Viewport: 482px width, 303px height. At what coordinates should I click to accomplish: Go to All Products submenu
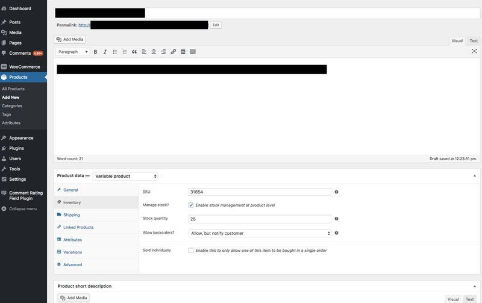pos(13,89)
